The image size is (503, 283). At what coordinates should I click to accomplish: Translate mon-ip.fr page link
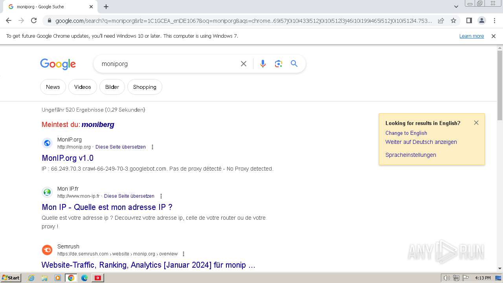(x=129, y=196)
